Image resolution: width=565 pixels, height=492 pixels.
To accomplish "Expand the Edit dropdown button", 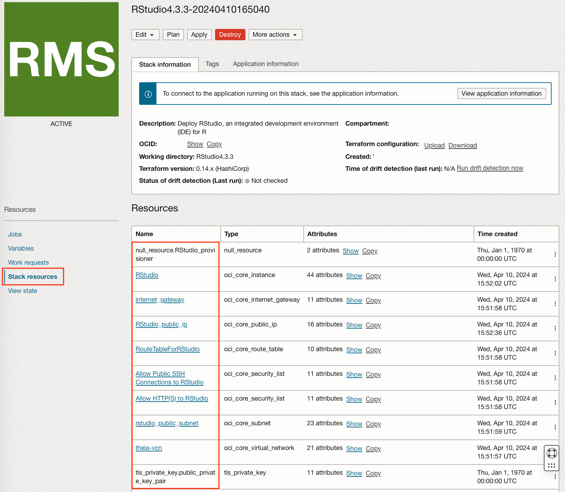I will pos(145,35).
